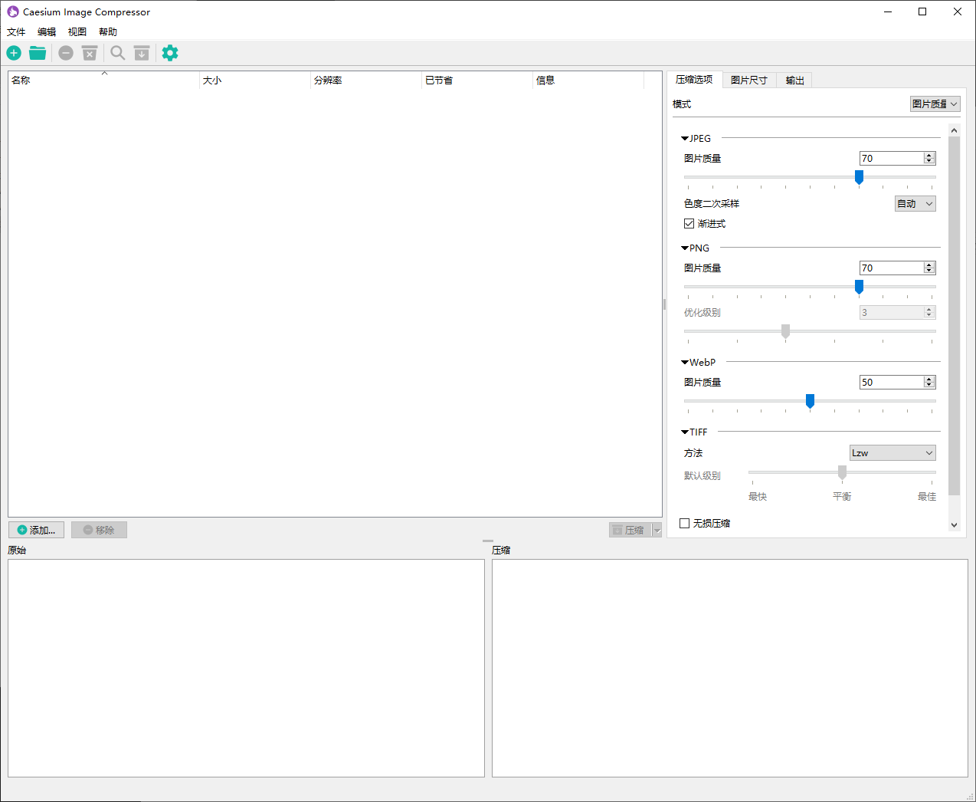
Task: Click the compress toolbar icon with down arrow
Action: coord(142,53)
